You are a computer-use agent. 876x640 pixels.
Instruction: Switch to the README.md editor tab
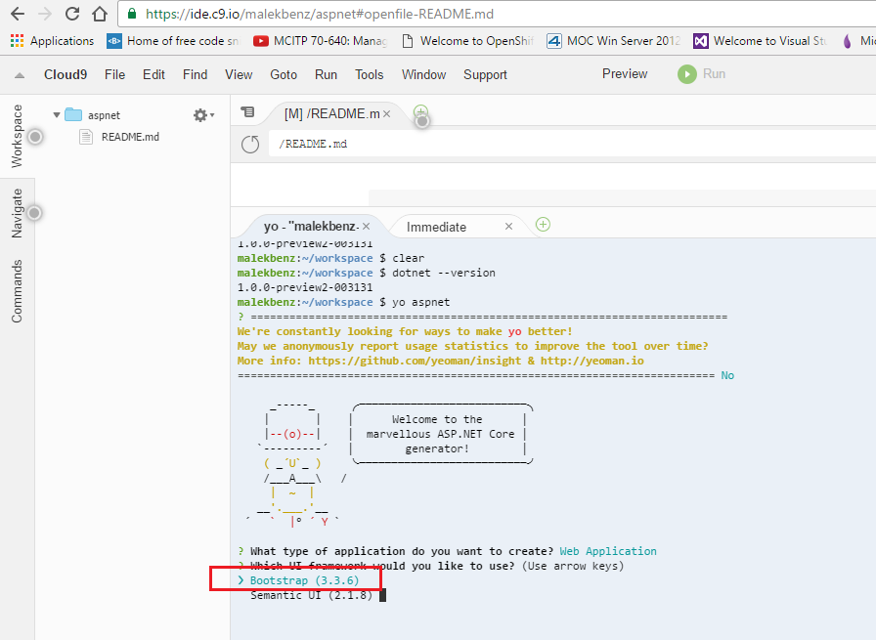point(331,114)
